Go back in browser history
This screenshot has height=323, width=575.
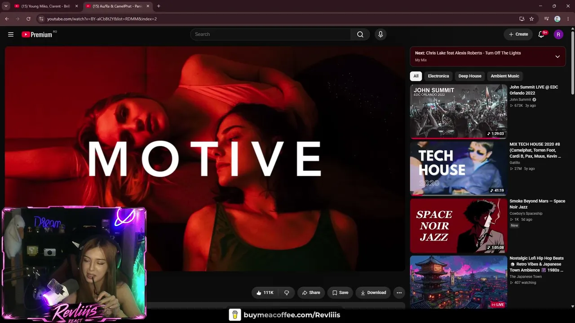[7, 19]
